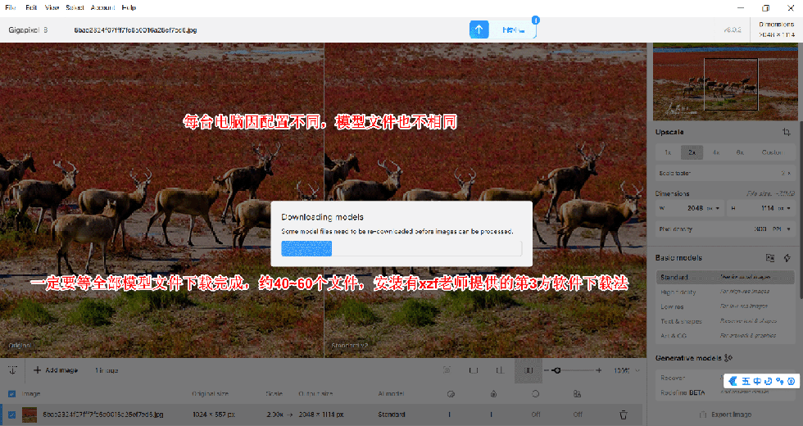Click the circular column header icon
Viewport: 803px width, 426px height.
pyautogui.click(x=535, y=394)
